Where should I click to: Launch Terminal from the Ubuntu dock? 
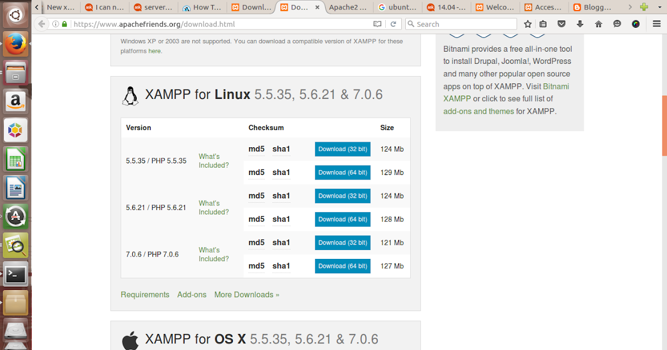pos(16,274)
